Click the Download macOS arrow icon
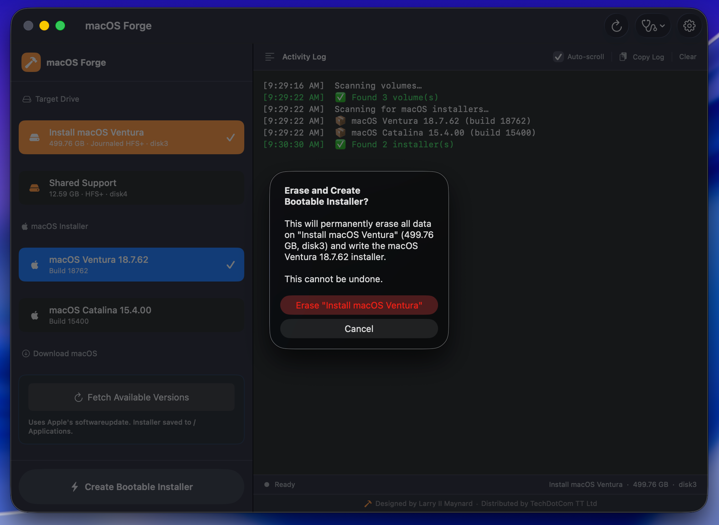Screen dimensions: 719x525 coord(26,353)
